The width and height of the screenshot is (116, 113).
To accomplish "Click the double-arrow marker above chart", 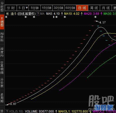I will click(54, 17).
